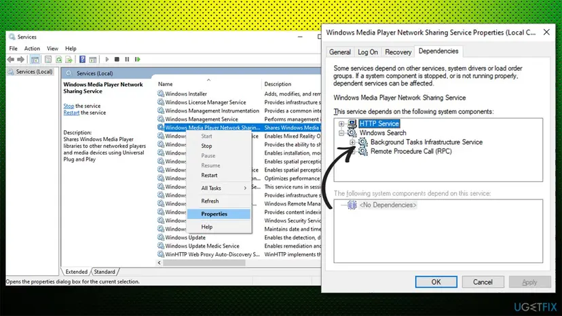Click the gear icon beside Background Tasks Infrastructure Service

pyautogui.click(x=363, y=142)
